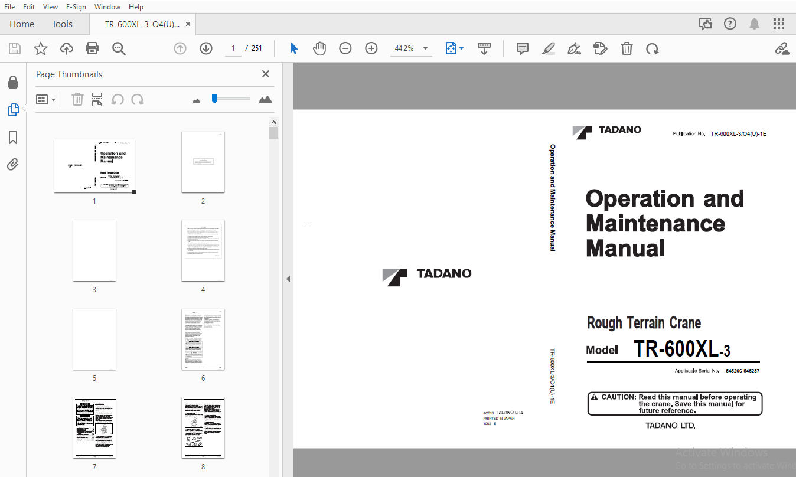The width and height of the screenshot is (796, 477).
Task: Select page 1 thumbnail
Action: point(94,166)
